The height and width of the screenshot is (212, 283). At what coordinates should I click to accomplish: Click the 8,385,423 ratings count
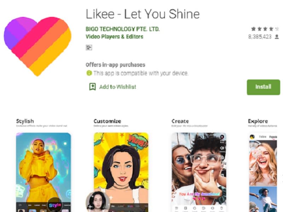tap(260, 36)
